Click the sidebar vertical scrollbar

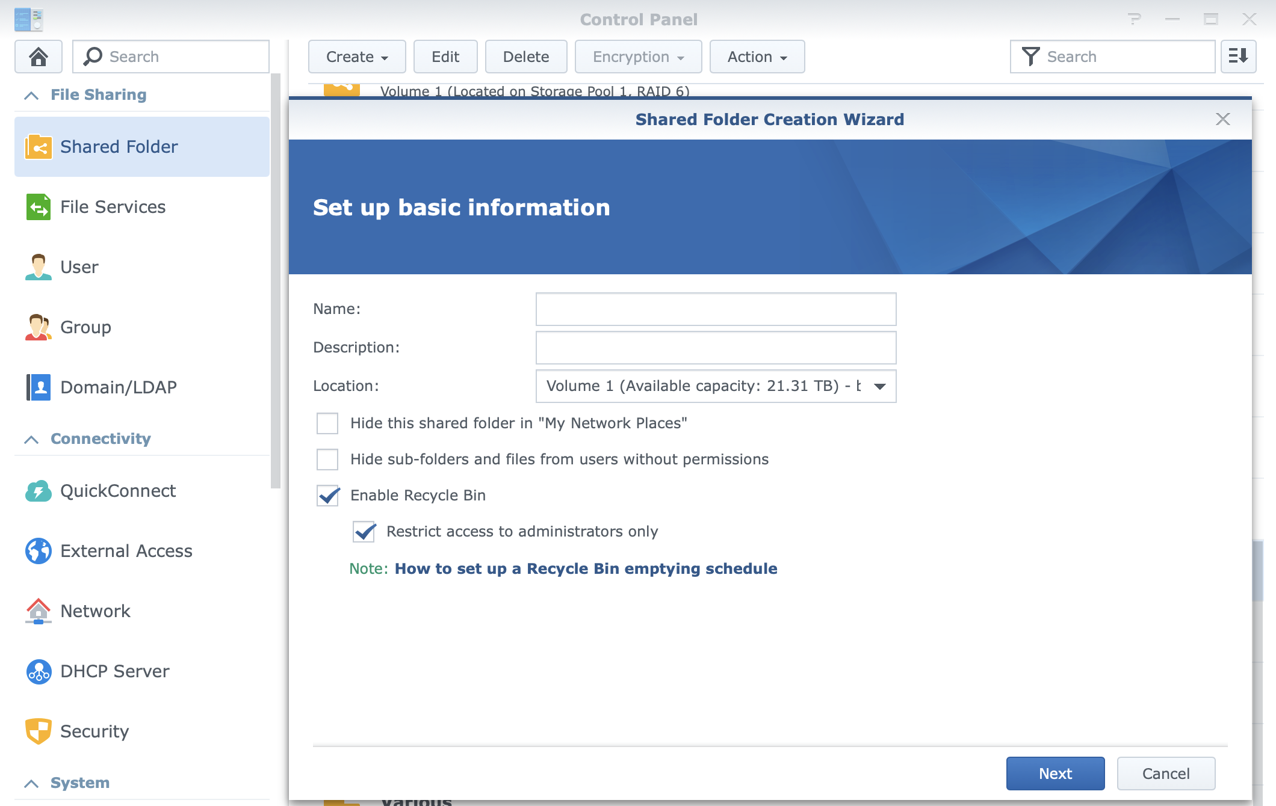coord(276,280)
